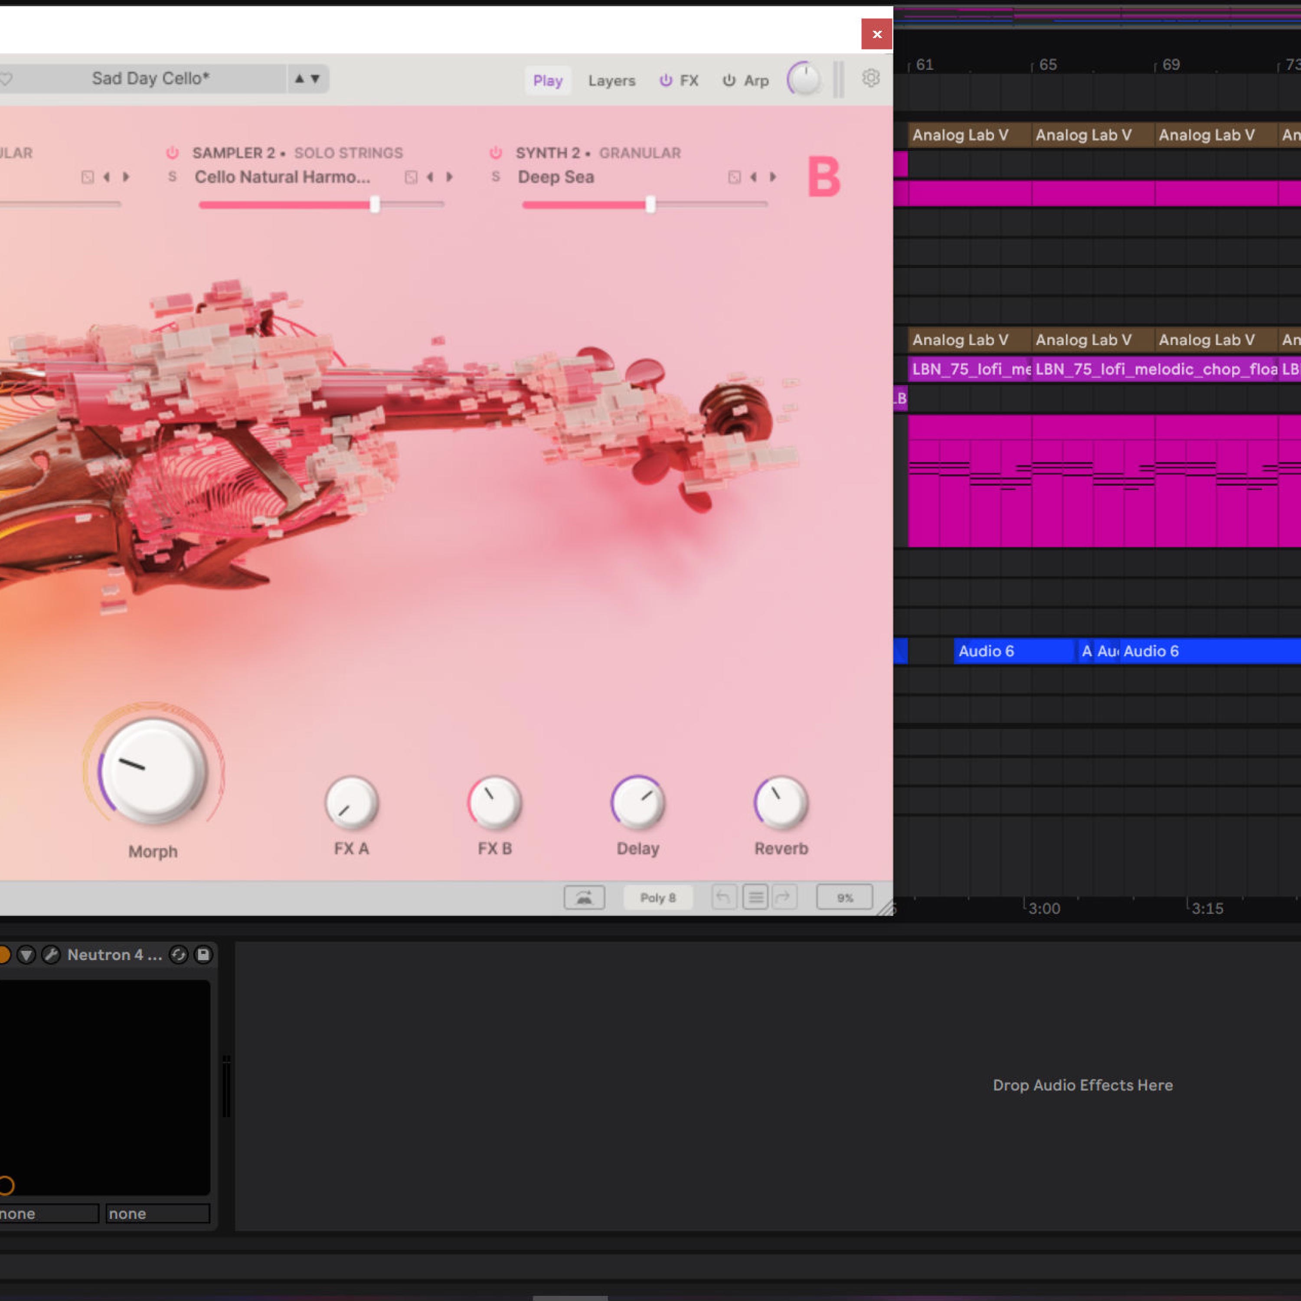Click the Neutron 4 hot-swap preset icon

click(178, 954)
